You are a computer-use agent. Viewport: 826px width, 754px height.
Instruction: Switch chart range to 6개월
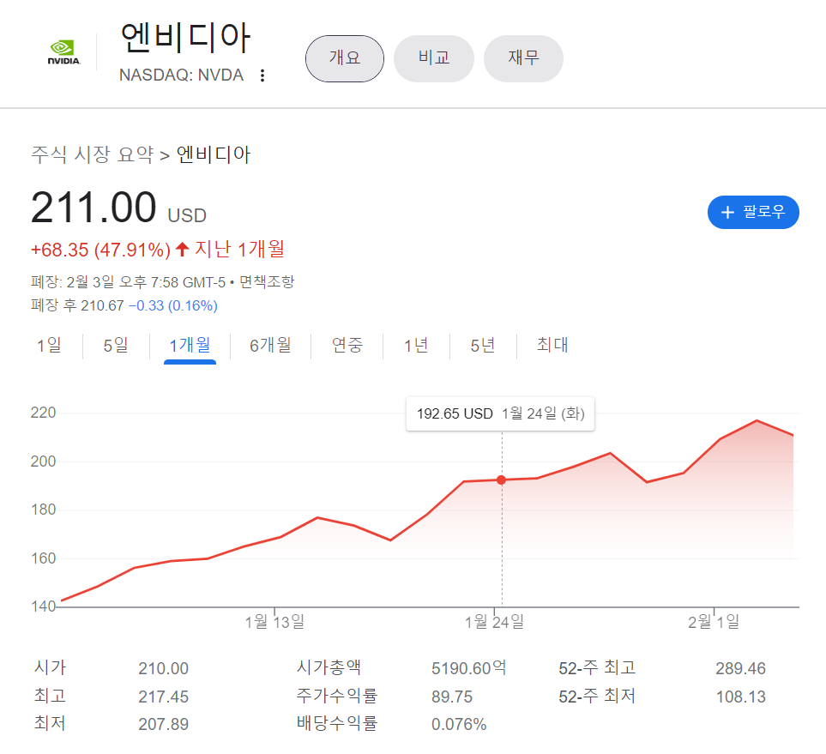tap(270, 346)
